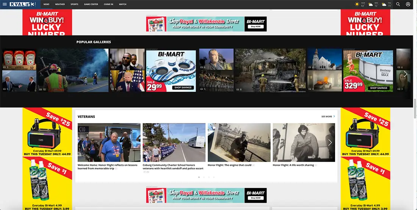Image resolution: width=417 pixels, height=210 pixels.
Task: Click right Dash & Glass Save $1 ad
Action: pyautogui.click(x=365, y=183)
